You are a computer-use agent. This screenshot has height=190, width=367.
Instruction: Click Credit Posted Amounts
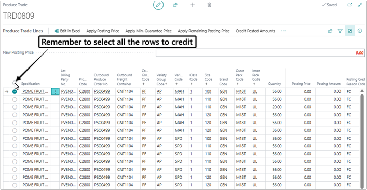[255, 31]
